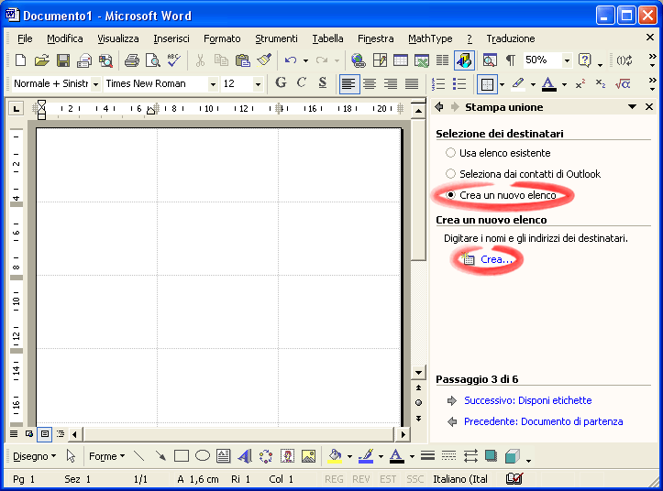
Task: Open the font size 12 dropdown
Action: coord(258,84)
